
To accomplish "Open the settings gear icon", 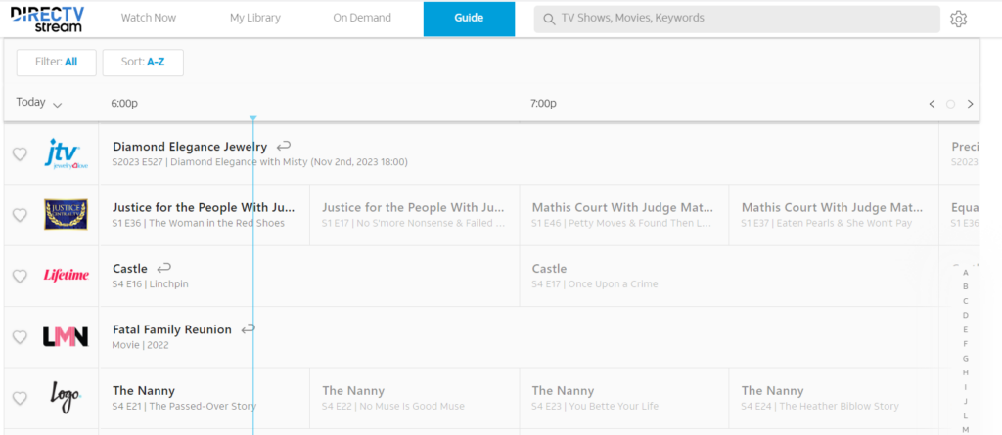I will tap(958, 20).
